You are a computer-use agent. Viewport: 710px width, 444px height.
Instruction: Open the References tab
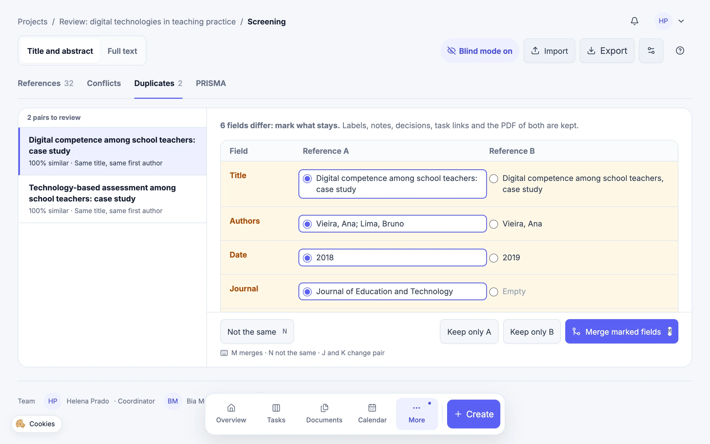tap(45, 84)
